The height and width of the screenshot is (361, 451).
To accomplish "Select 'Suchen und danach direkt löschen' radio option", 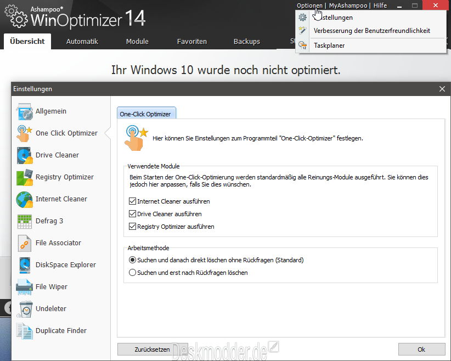I will pyautogui.click(x=132, y=260).
